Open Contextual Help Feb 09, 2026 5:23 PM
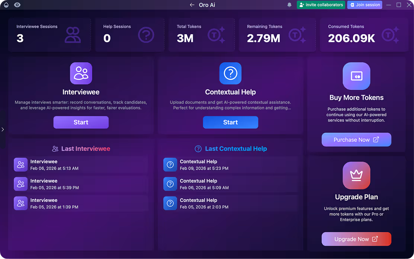 pos(230,165)
